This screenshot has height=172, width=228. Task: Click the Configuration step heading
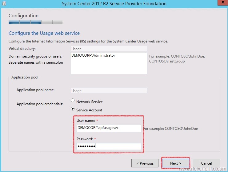tap(23, 16)
